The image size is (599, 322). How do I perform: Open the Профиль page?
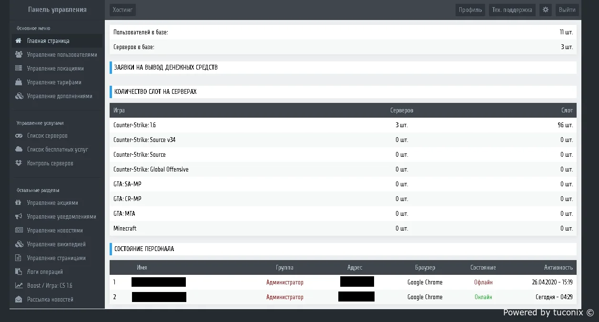point(470,10)
